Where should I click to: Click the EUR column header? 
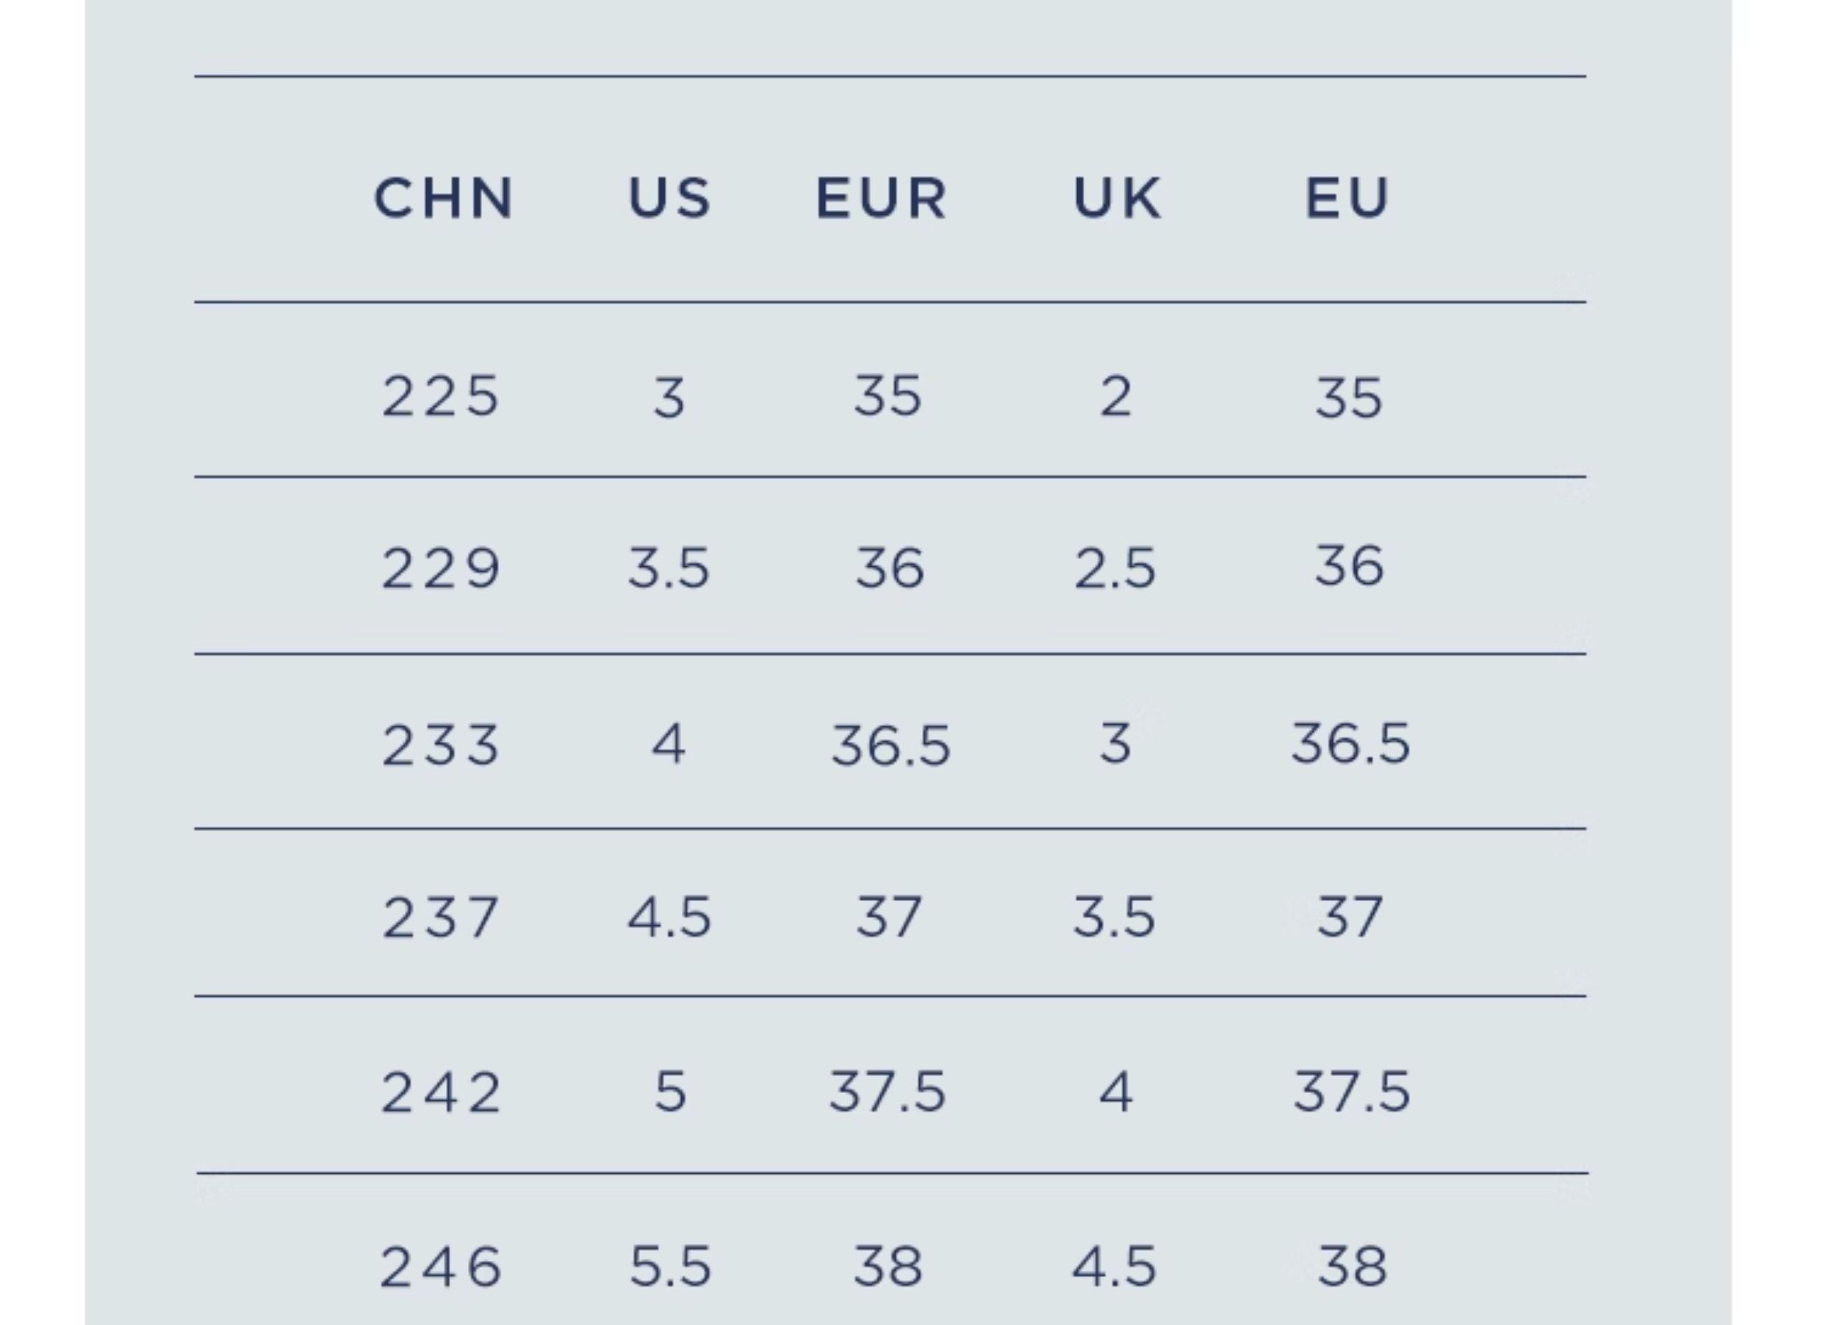882,198
